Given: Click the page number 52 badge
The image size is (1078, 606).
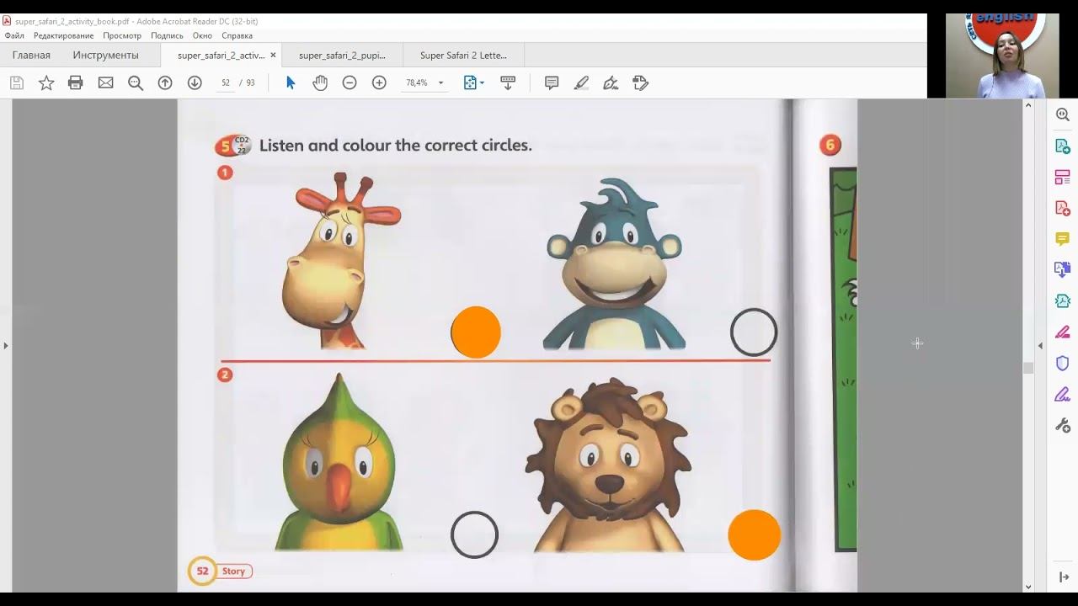Looking at the screenshot, I should pyautogui.click(x=202, y=571).
